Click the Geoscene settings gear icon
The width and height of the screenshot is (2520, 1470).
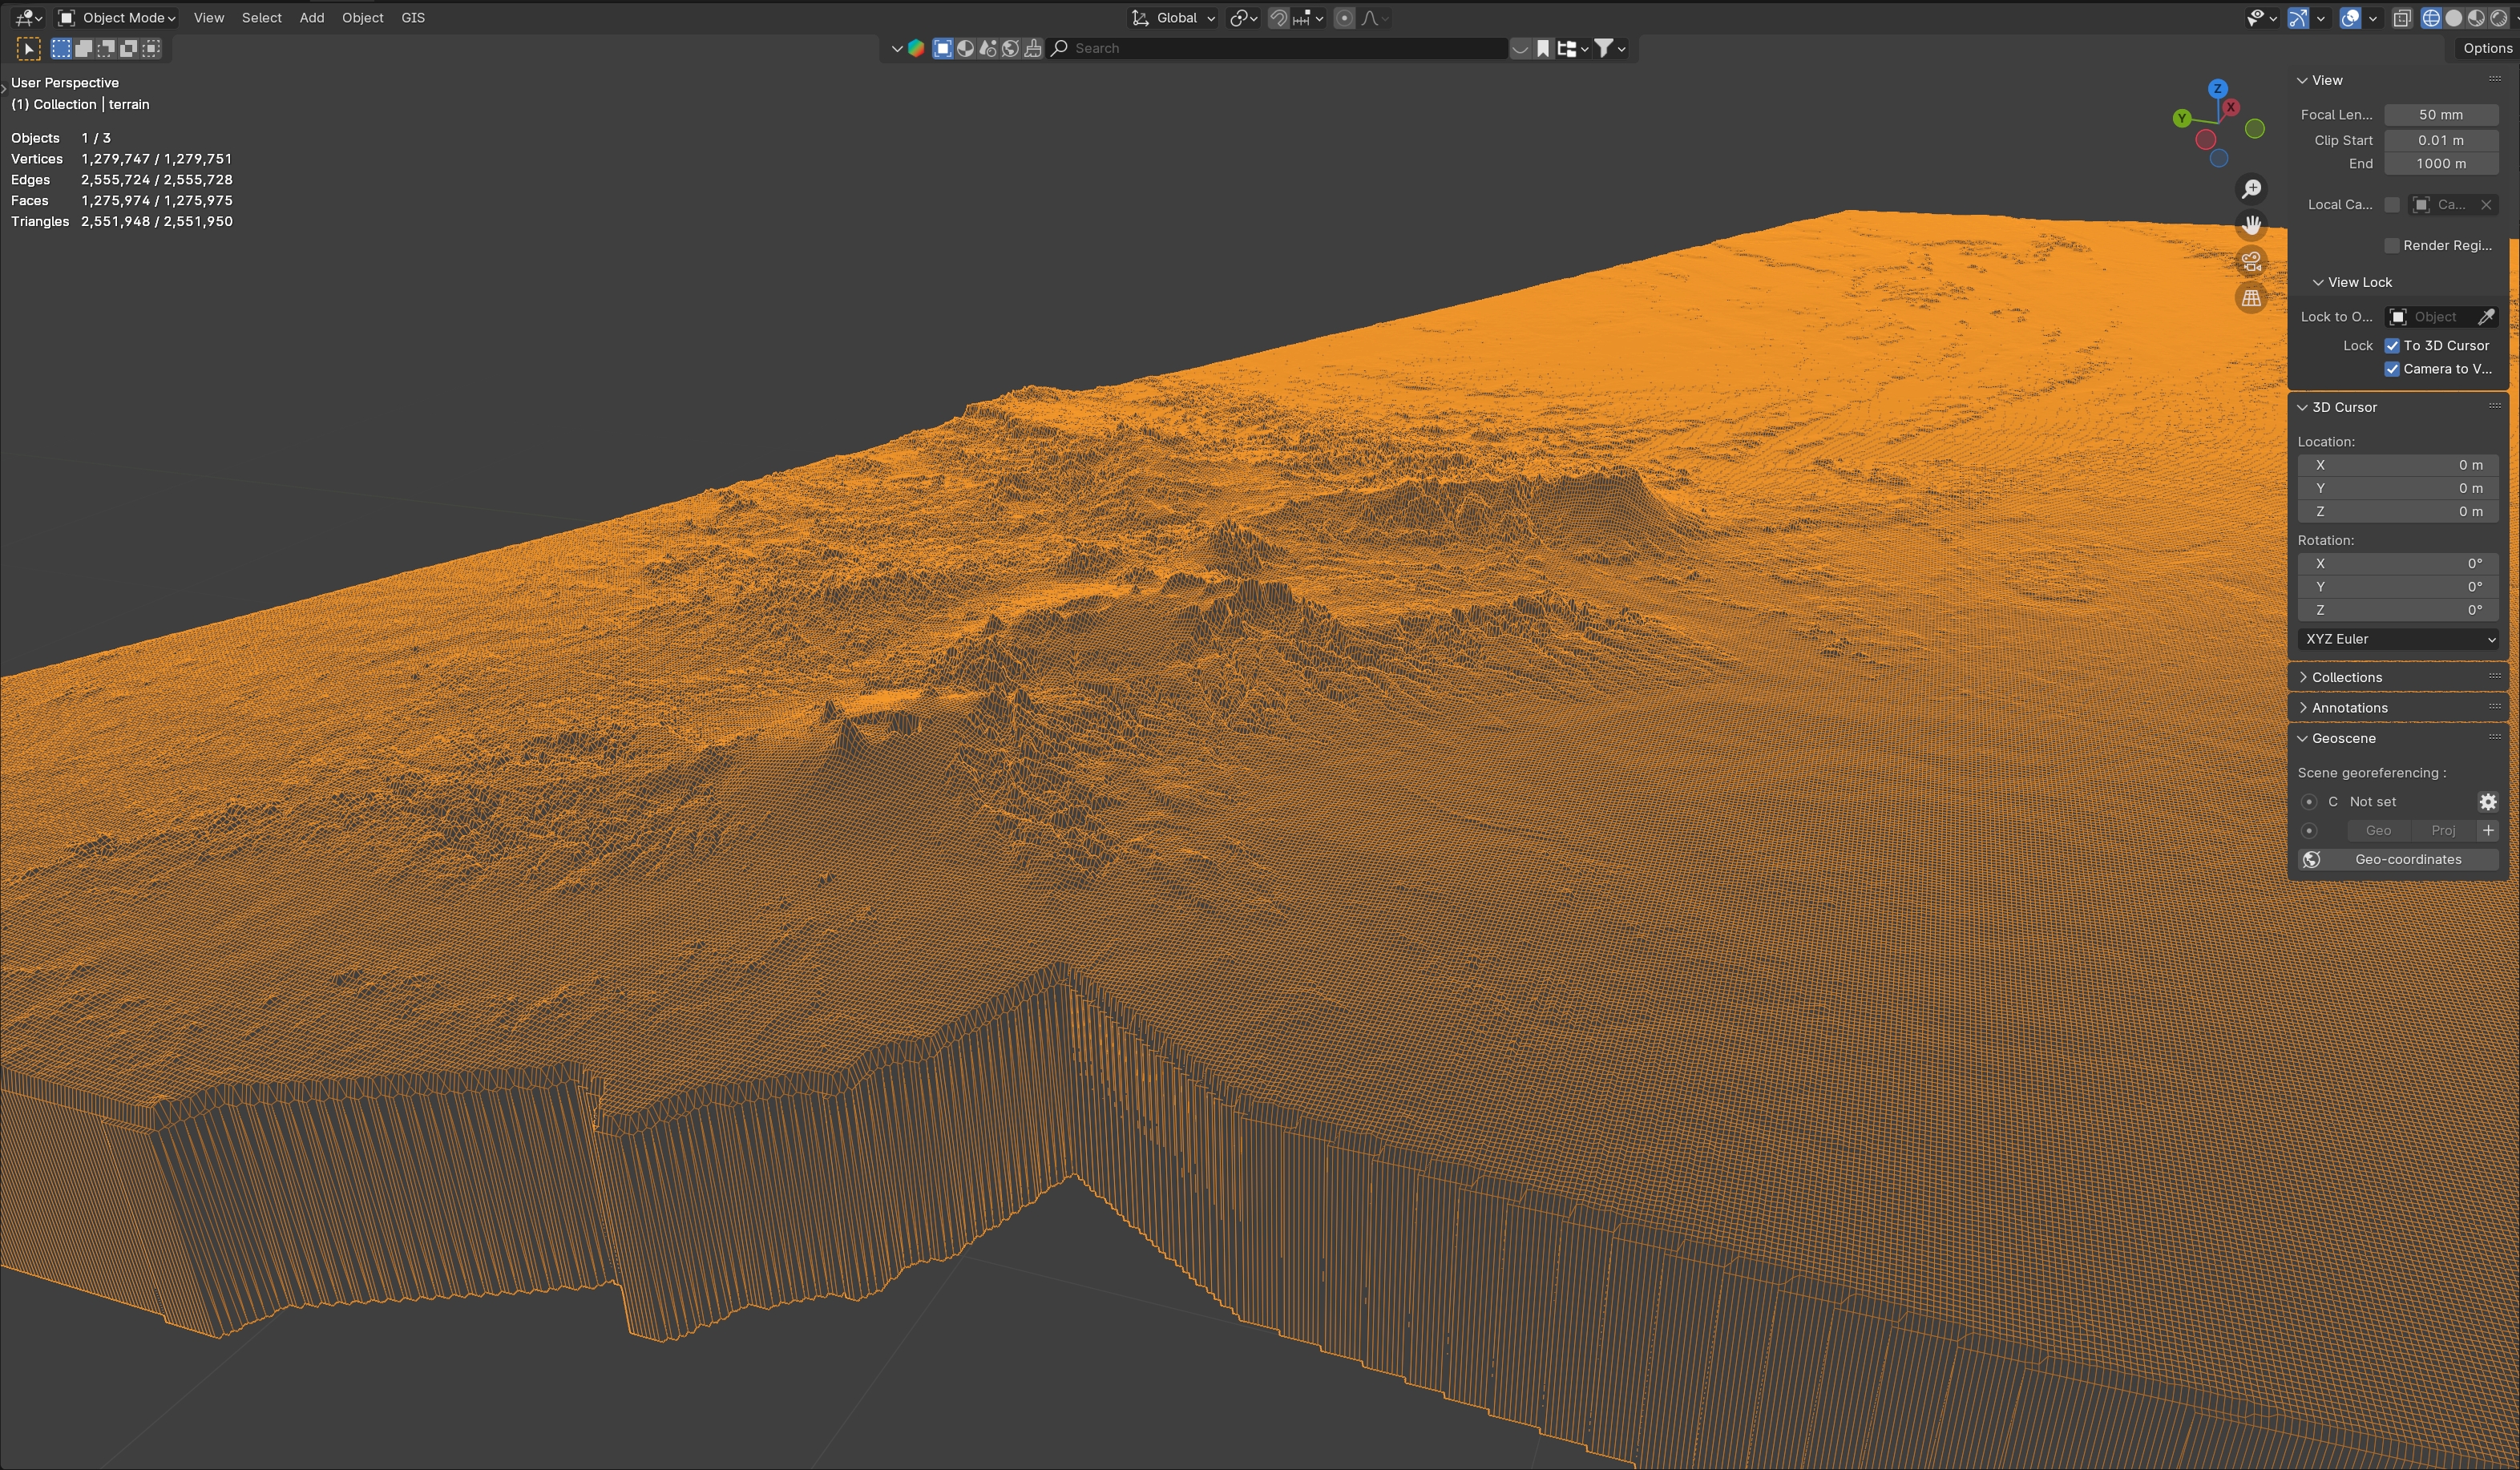tap(2487, 802)
